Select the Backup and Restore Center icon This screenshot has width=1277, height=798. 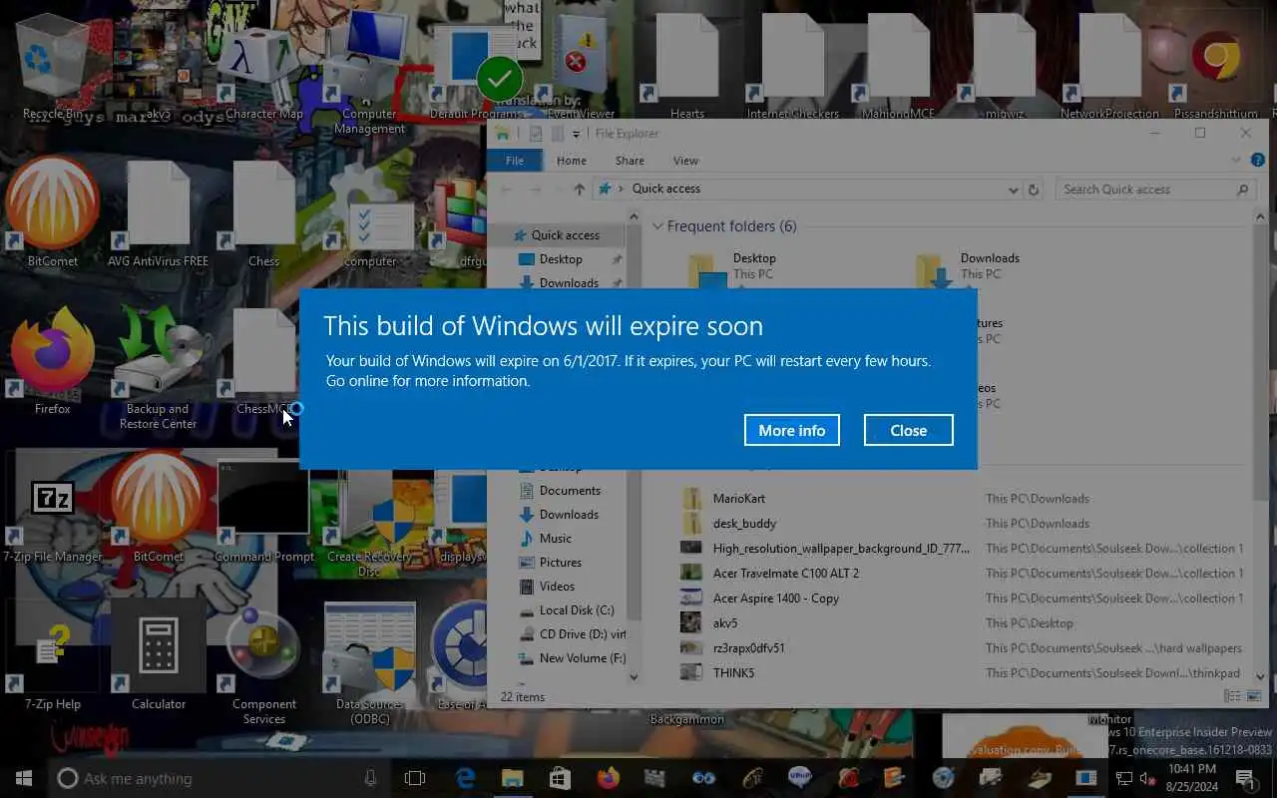tap(159, 367)
